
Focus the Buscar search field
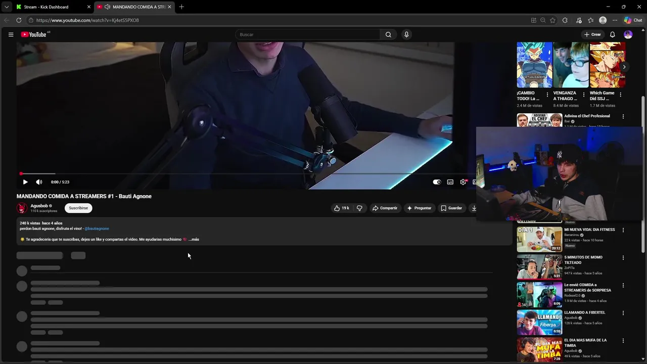tap(307, 34)
